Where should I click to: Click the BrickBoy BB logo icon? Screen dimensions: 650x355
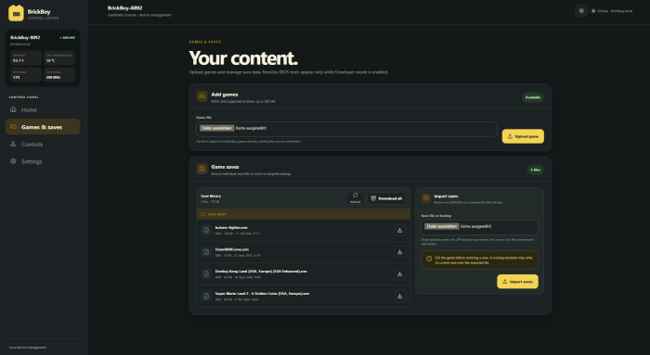pos(16,13)
